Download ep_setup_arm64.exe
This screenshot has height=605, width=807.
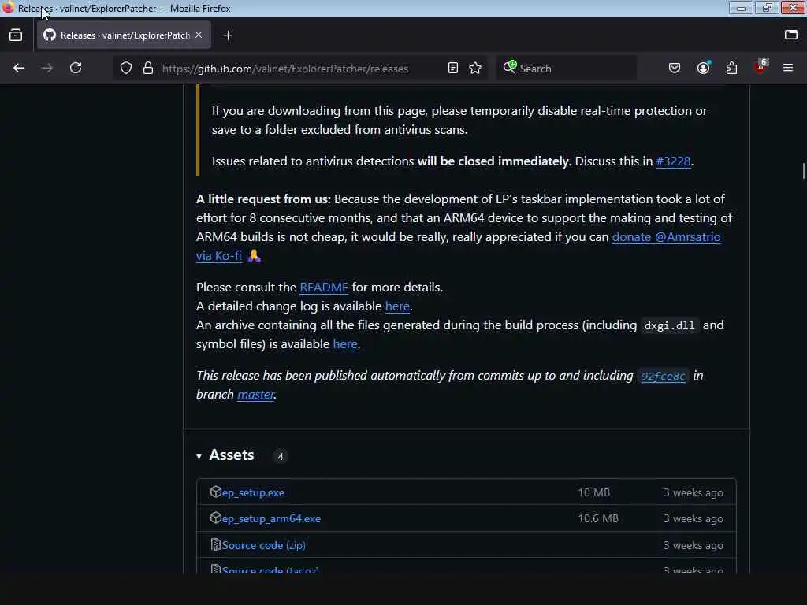(271, 518)
